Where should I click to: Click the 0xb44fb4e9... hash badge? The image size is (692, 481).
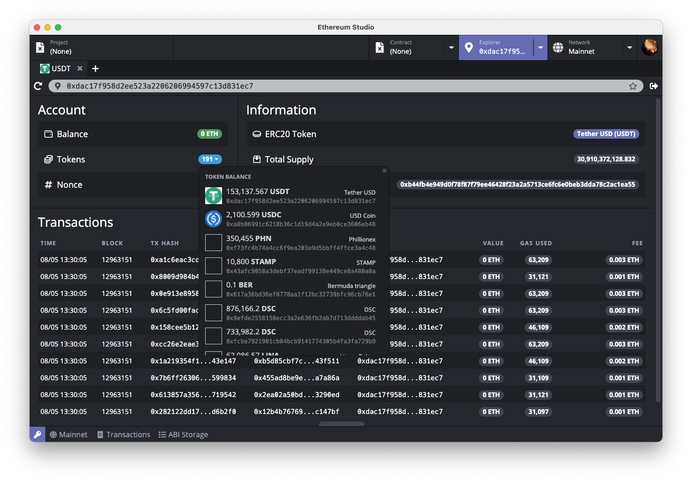(x=518, y=185)
